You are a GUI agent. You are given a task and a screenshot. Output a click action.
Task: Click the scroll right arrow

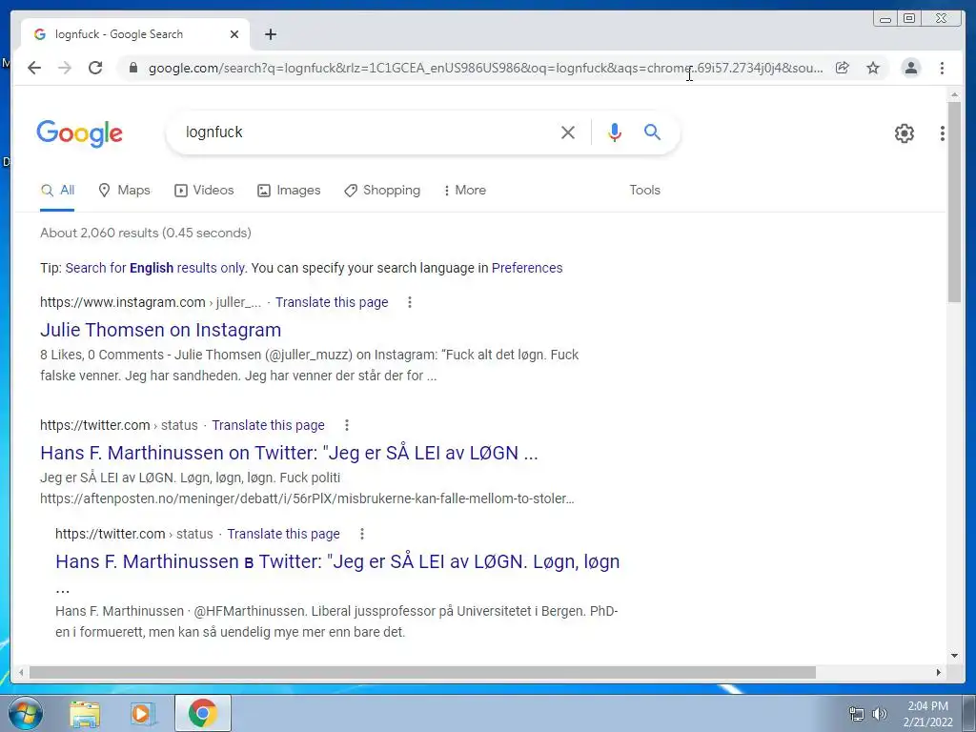tap(938, 672)
